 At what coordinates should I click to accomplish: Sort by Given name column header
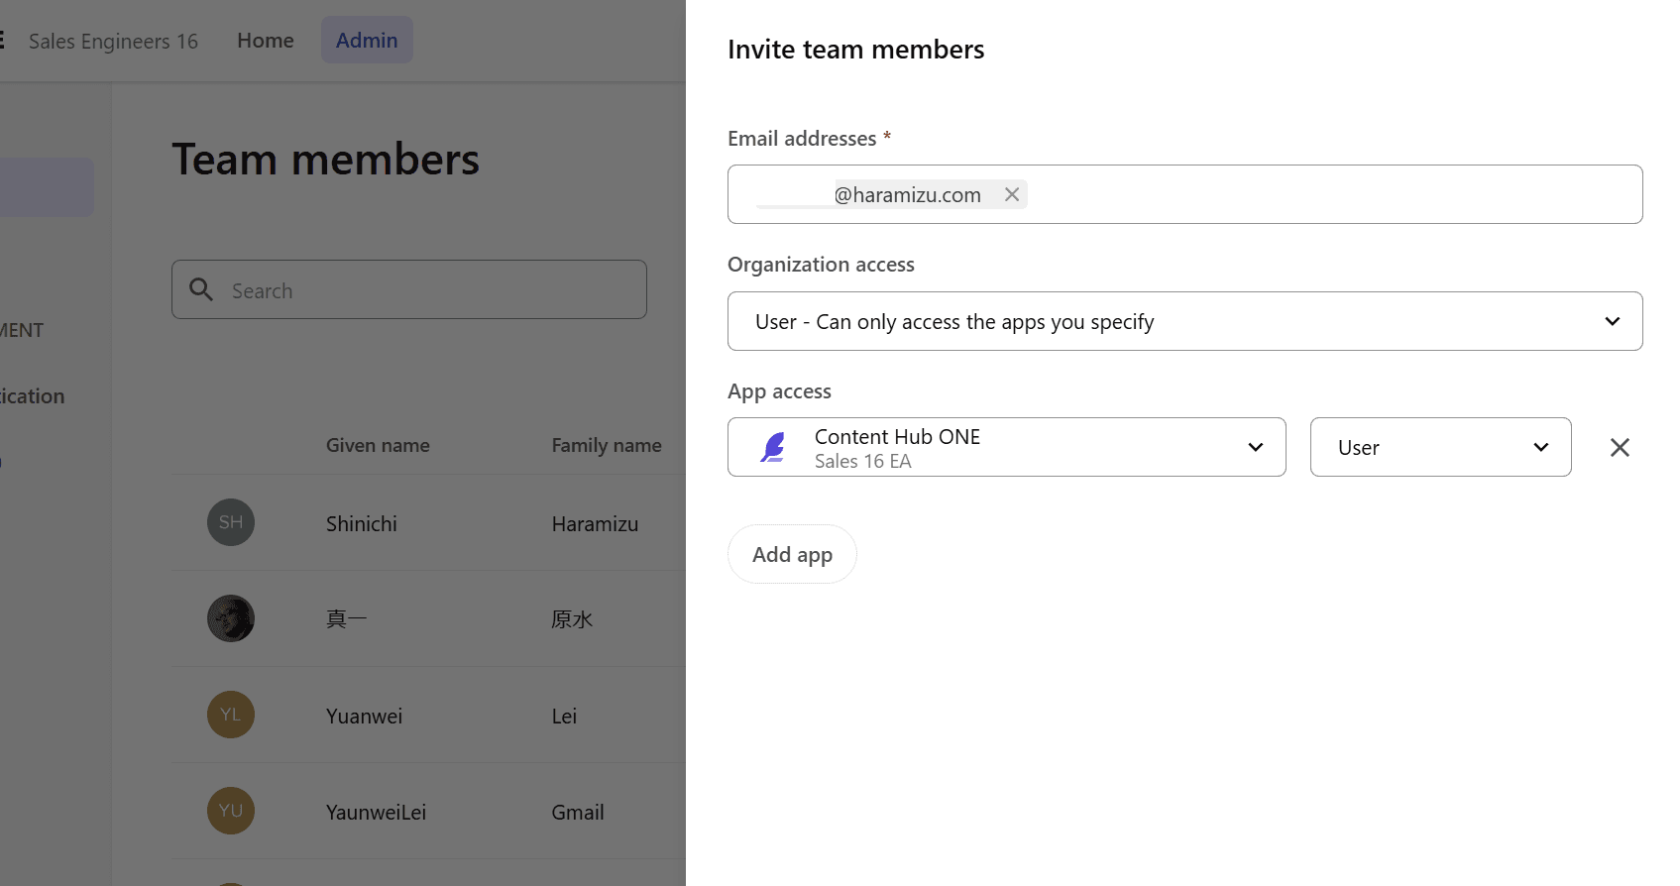378,446
